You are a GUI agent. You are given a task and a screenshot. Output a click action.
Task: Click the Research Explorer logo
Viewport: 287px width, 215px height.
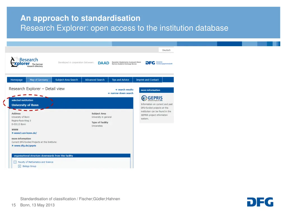pos(27,62)
